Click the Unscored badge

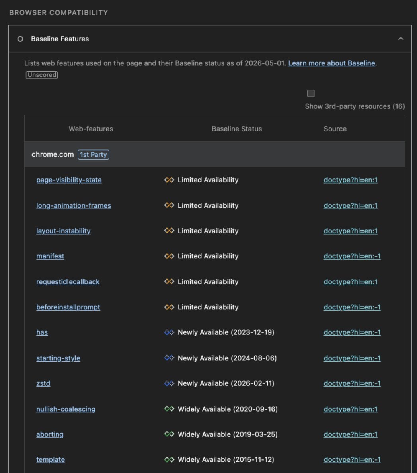pyautogui.click(x=42, y=75)
